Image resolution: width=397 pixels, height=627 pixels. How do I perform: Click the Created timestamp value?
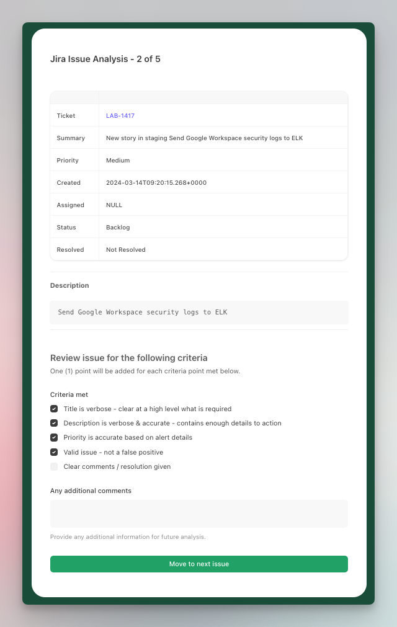click(x=156, y=183)
